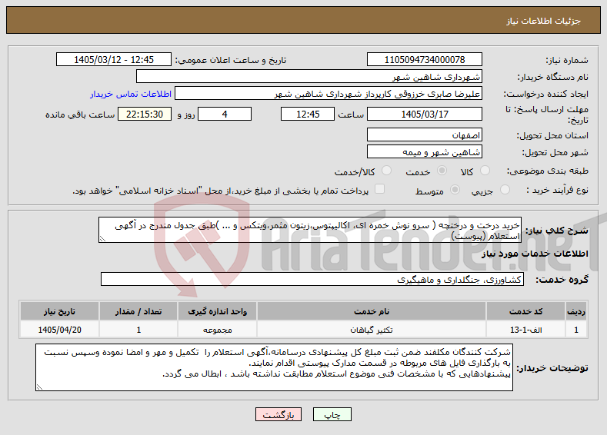Select the خدمت radio button
607x435 pixels.
click(x=442, y=171)
